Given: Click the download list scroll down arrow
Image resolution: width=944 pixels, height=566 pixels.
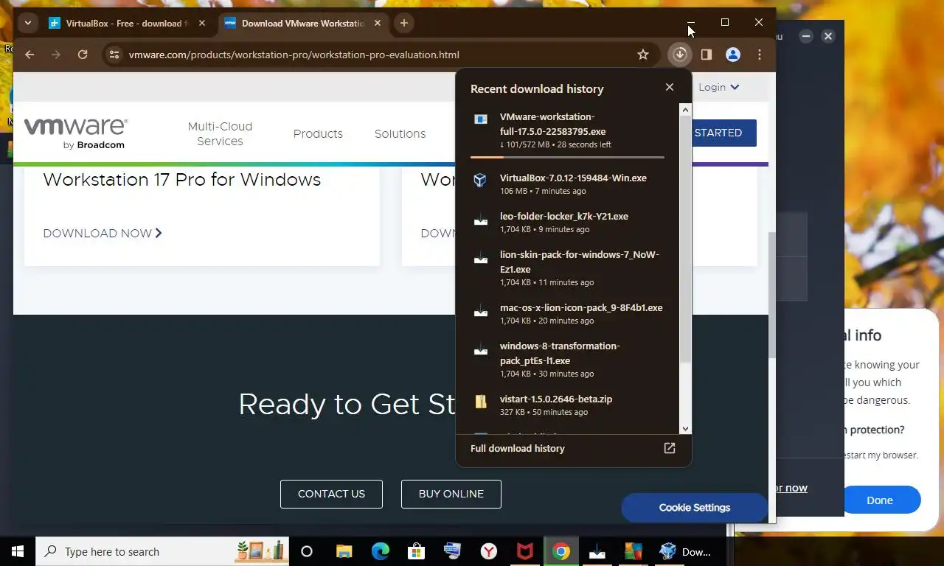Looking at the screenshot, I should coord(685,429).
